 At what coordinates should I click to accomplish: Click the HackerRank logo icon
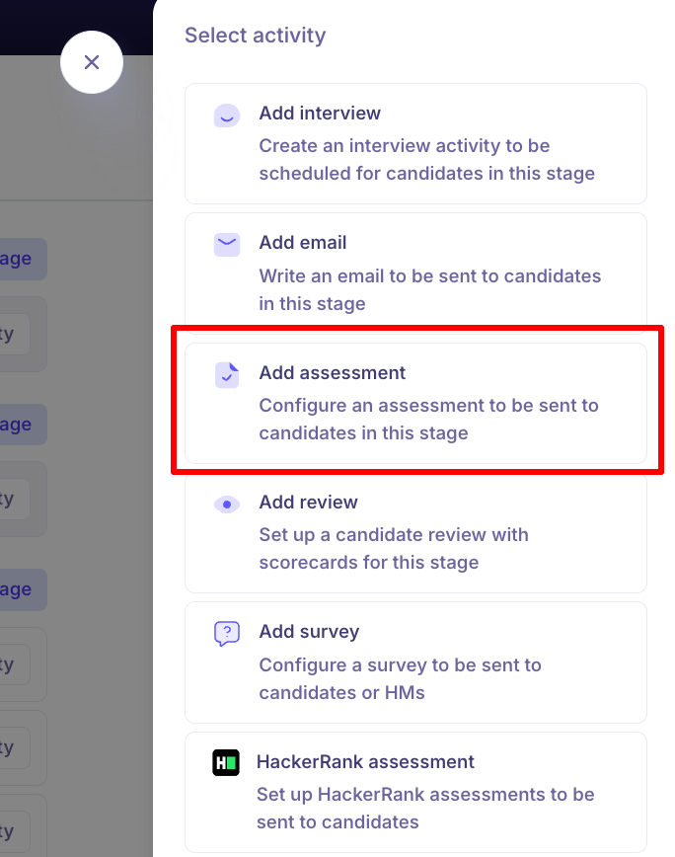pos(226,763)
